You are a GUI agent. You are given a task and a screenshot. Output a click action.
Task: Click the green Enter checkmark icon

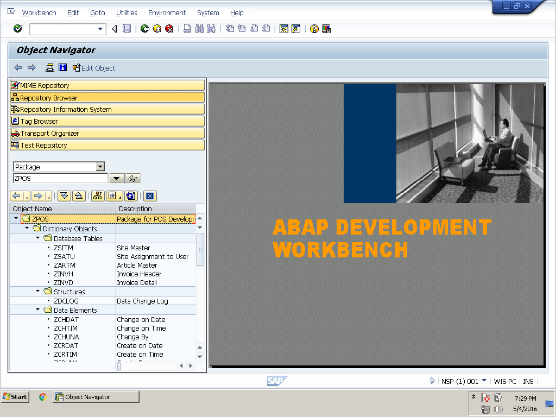[x=18, y=29]
